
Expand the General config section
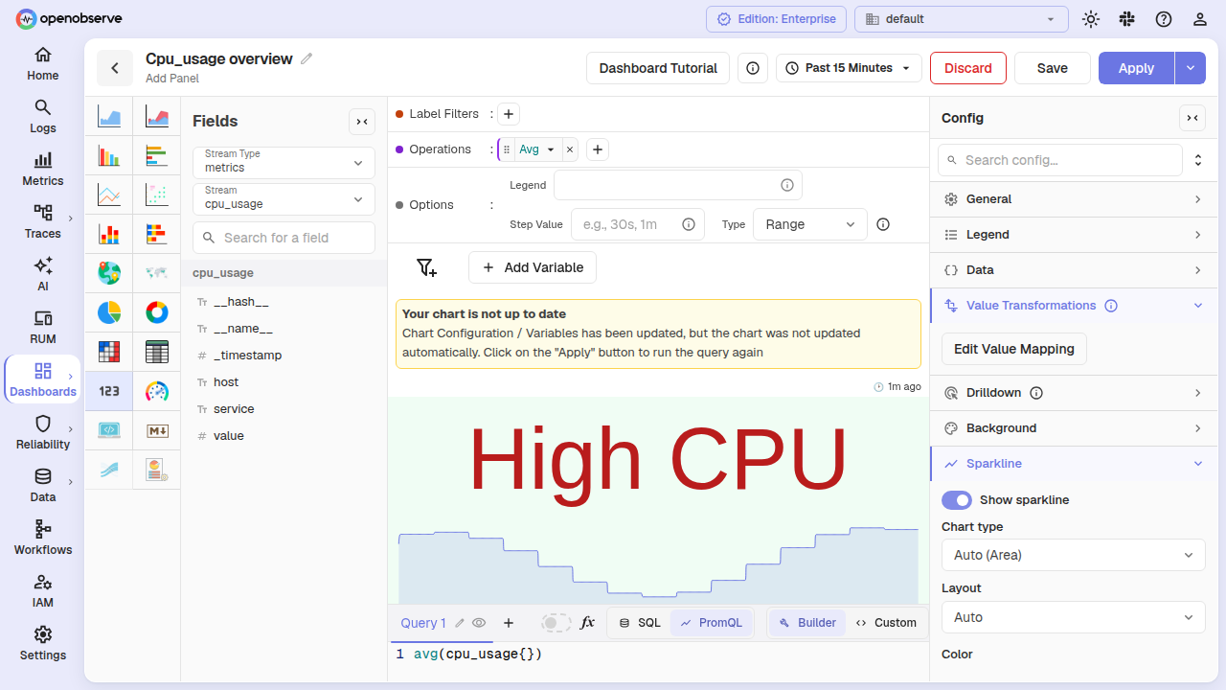coord(1074,199)
